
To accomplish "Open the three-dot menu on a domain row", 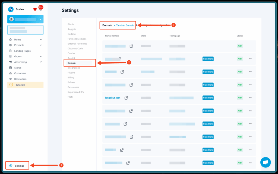I will coord(250,59).
